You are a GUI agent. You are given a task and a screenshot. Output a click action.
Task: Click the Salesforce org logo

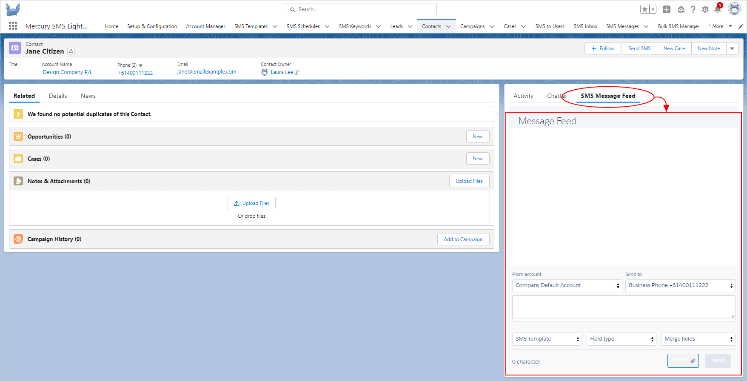point(13,9)
